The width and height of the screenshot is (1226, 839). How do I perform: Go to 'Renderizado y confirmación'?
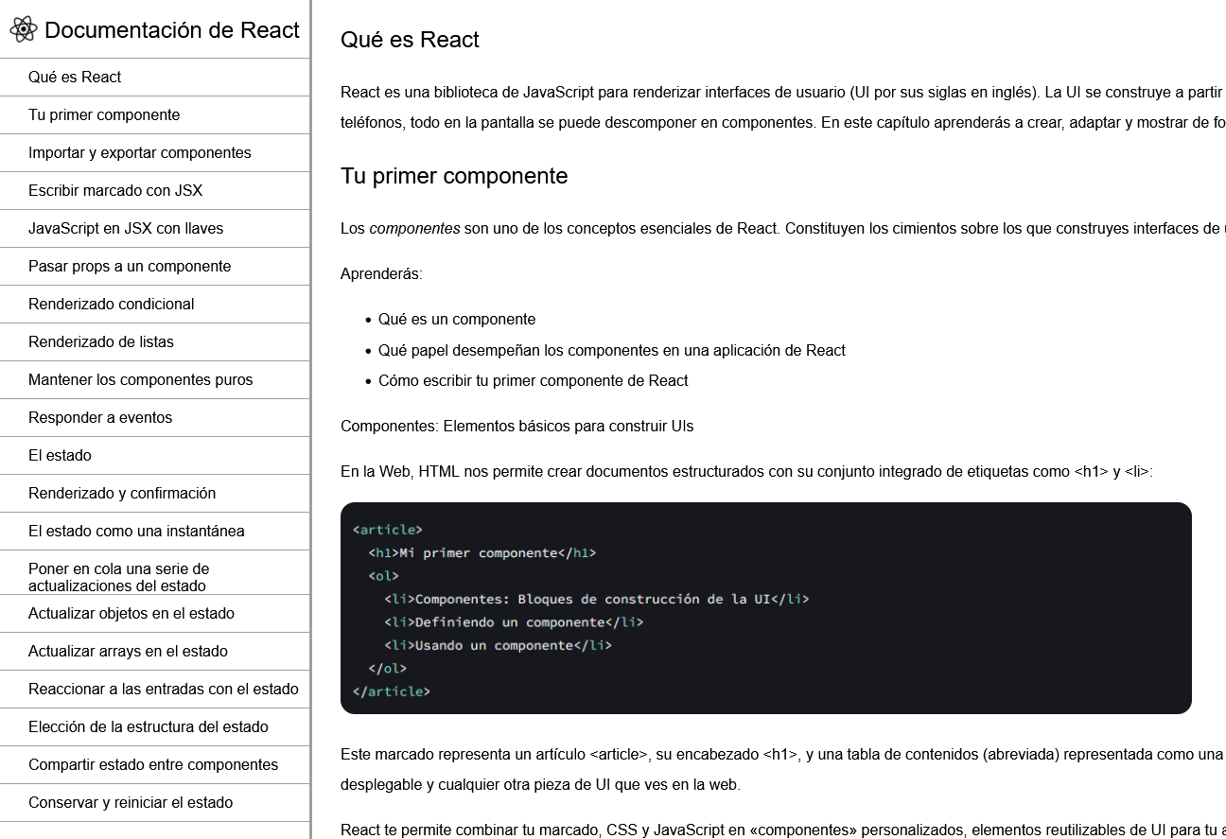[x=120, y=493]
